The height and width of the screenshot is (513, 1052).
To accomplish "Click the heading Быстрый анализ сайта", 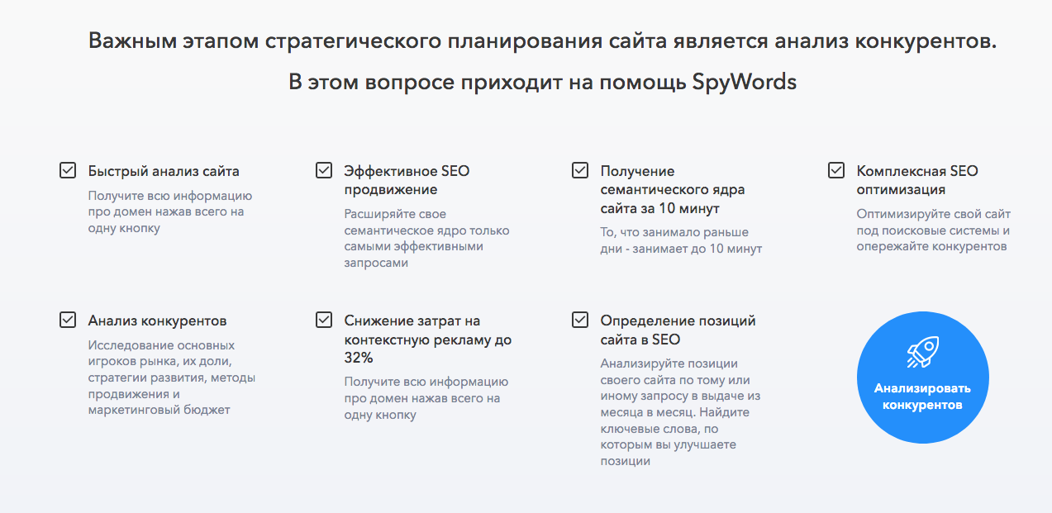I will (x=164, y=172).
